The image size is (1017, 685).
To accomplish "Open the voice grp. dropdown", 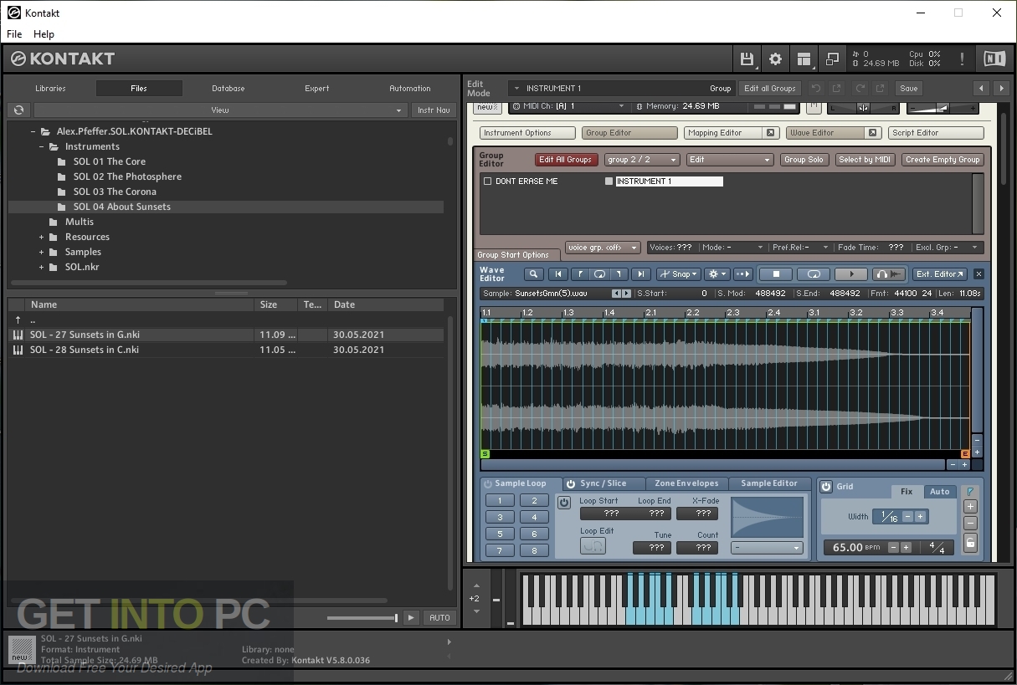I will [603, 248].
